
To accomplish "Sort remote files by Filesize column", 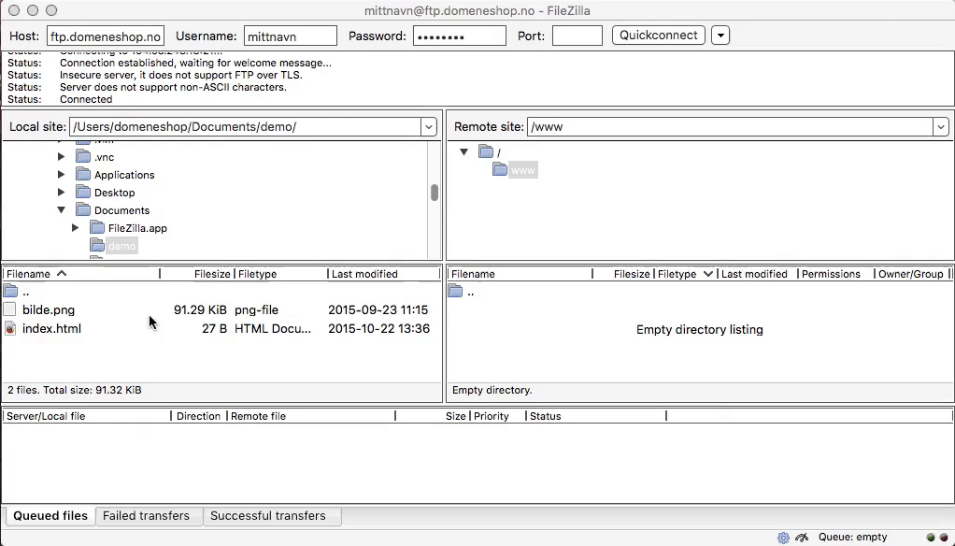I will tap(622, 274).
